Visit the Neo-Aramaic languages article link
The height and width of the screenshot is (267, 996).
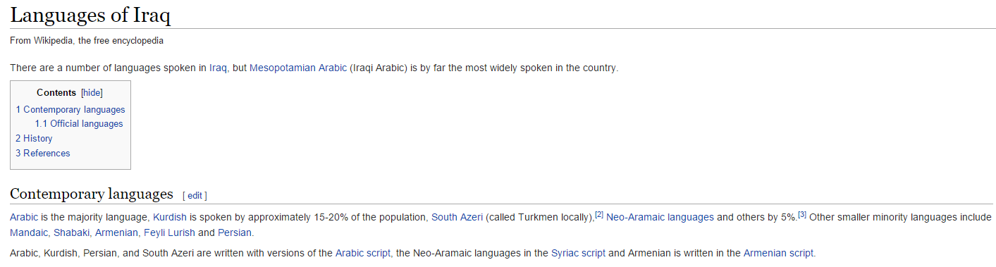pyautogui.click(x=660, y=218)
